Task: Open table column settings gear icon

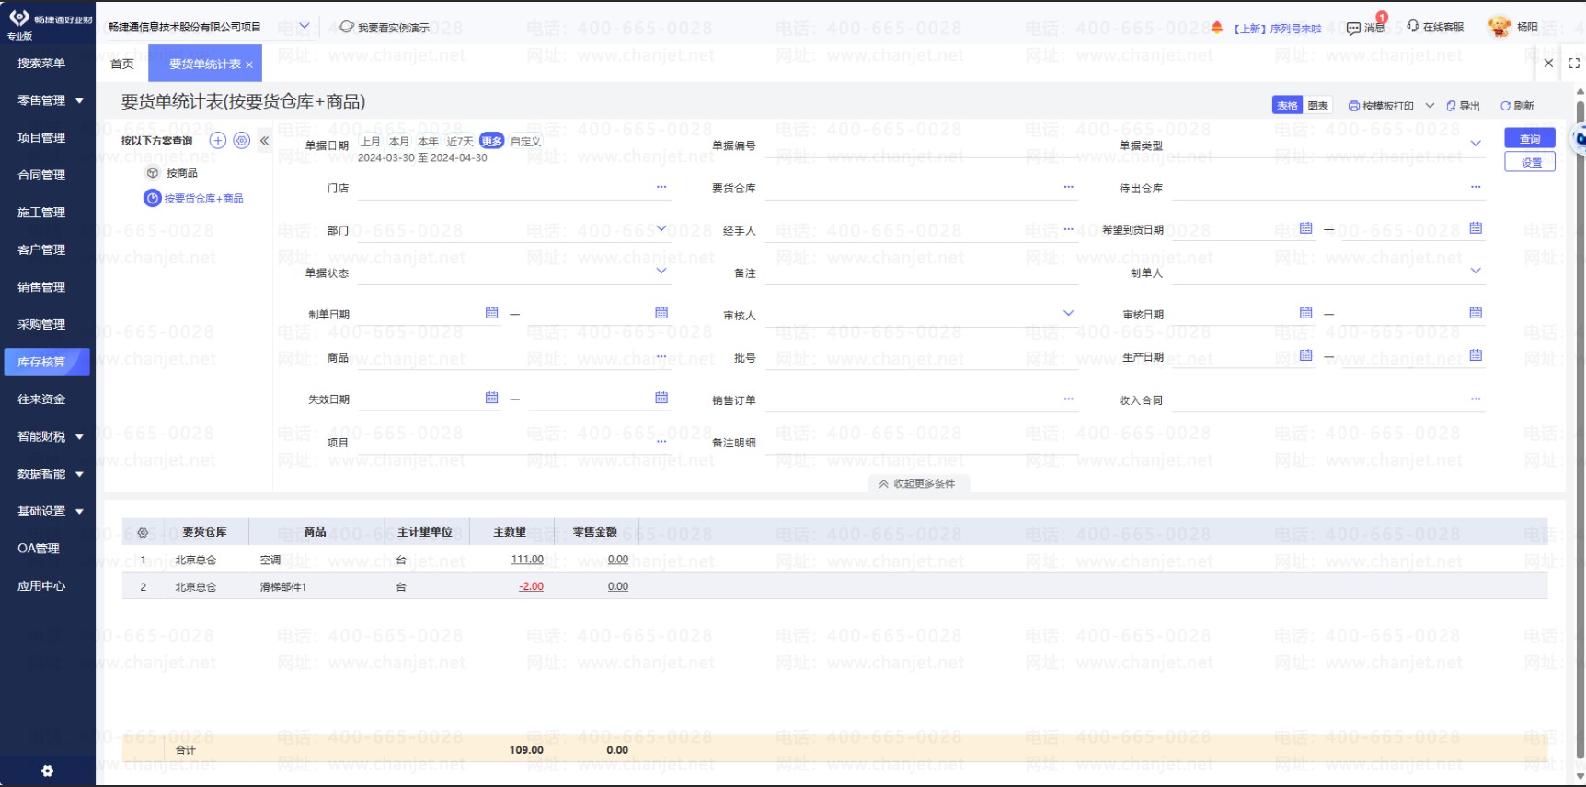Action: pos(143,532)
